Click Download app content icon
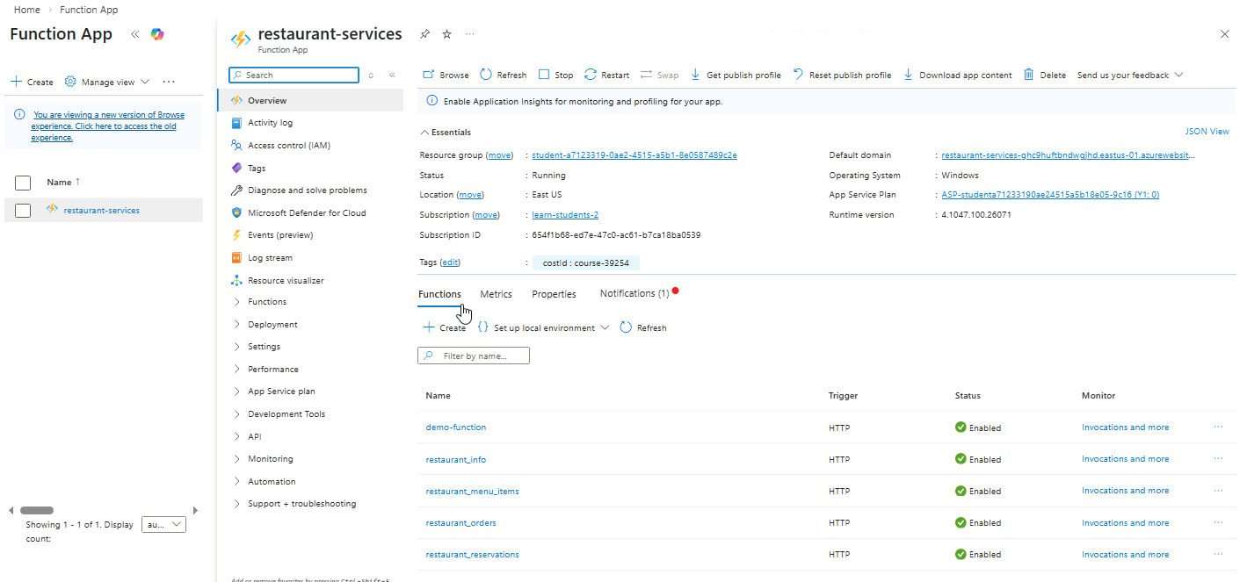The height and width of the screenshot is (582, 1247). [909, 75]
